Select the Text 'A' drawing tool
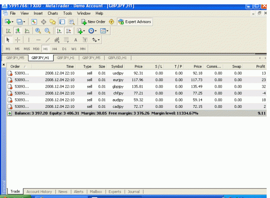270x198 pixels. (x=76, y=40)
